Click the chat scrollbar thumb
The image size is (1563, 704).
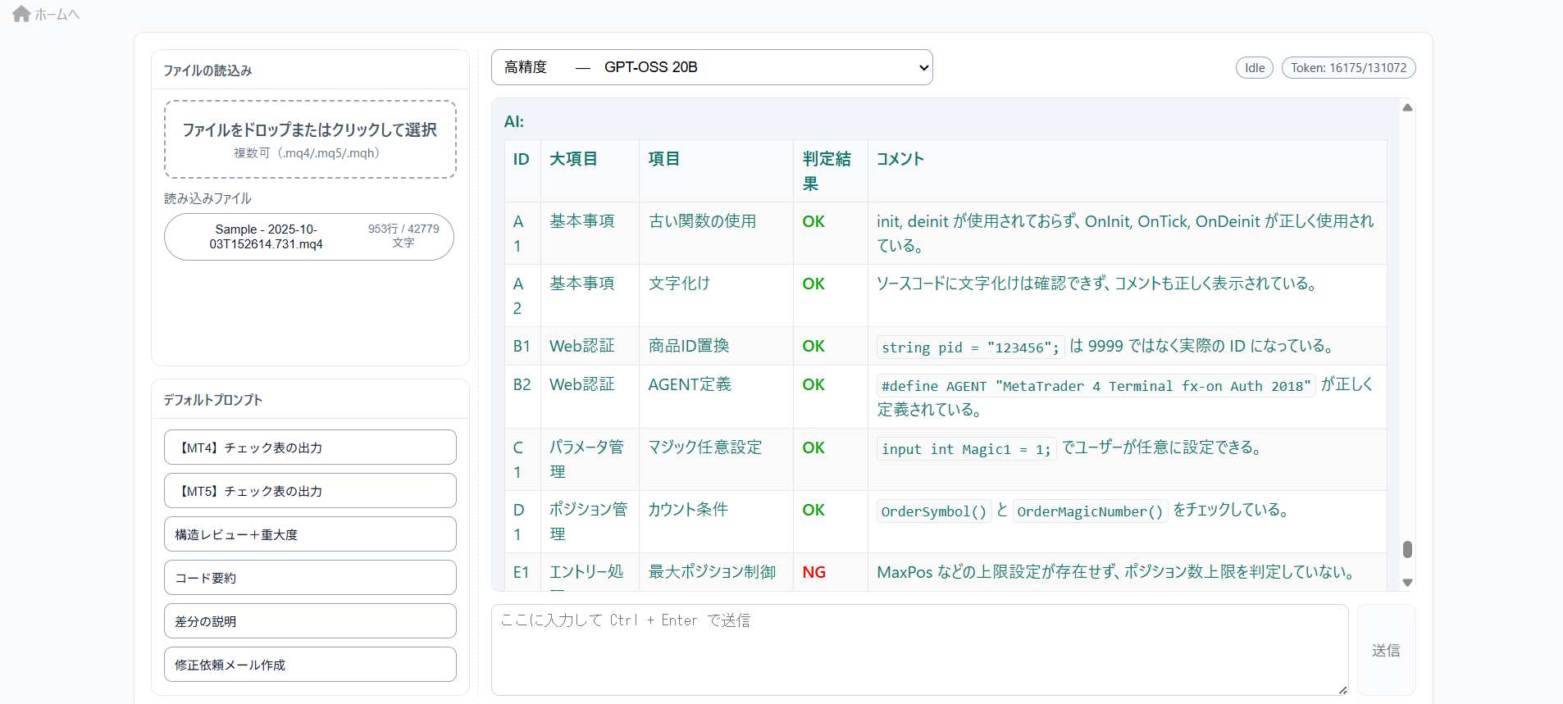coord(1407,549)
